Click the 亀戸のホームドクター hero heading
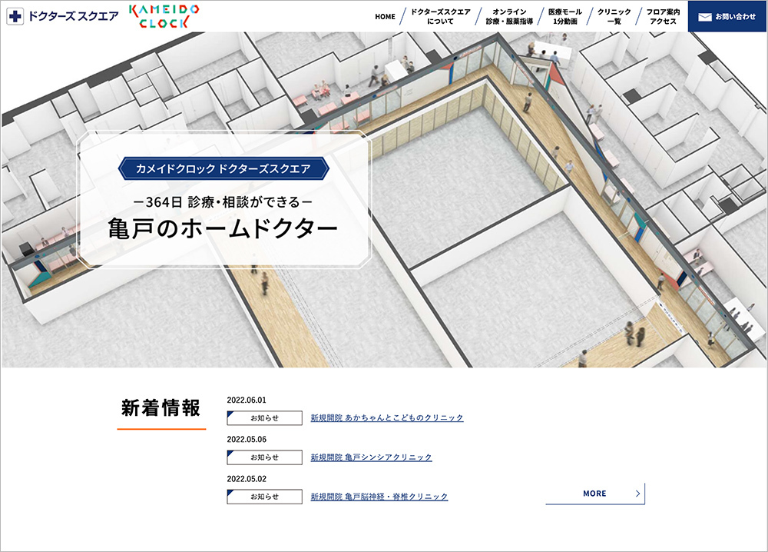 pyautogui.click(x=223, y=229)
